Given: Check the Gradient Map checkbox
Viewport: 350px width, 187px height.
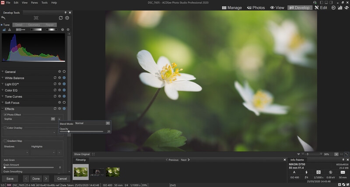Looking at the screenshot, I should [x=5, y=141].
